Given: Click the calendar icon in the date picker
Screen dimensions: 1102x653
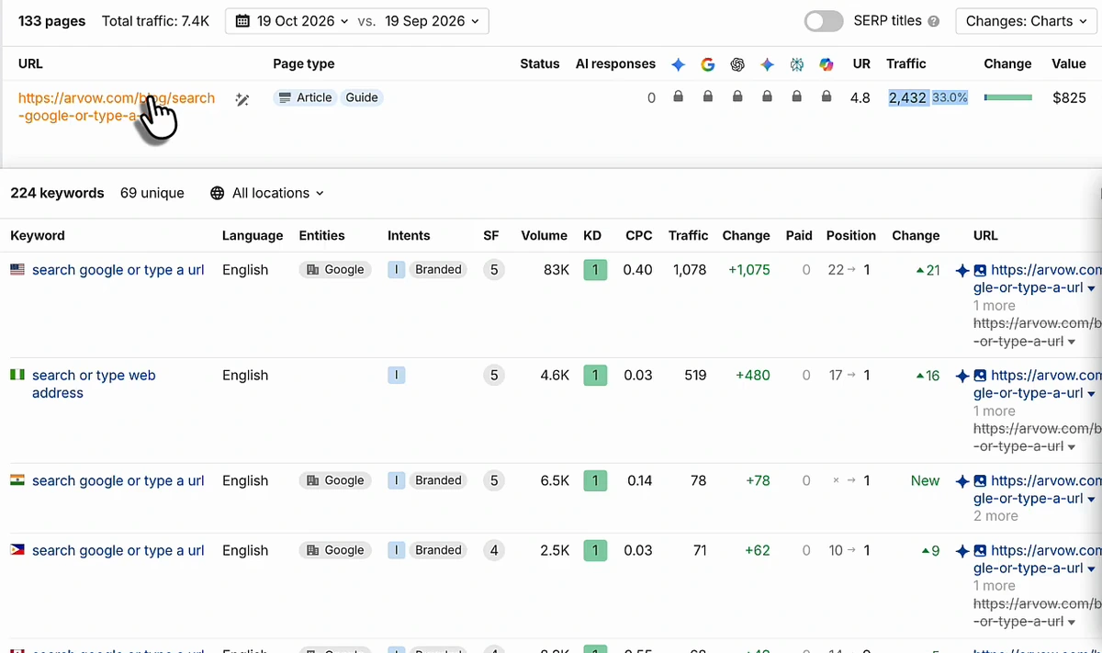Looking at the screenshot, I should coord(242,21).
